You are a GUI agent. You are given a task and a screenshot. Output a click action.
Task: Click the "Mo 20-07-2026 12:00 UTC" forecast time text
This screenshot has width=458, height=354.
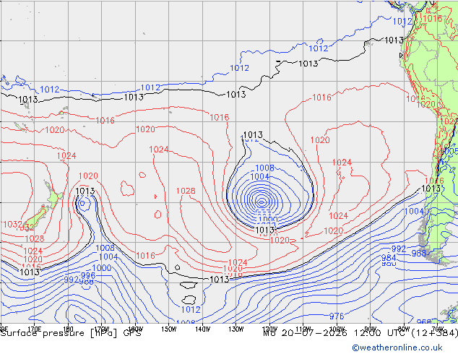pos(336,333)
